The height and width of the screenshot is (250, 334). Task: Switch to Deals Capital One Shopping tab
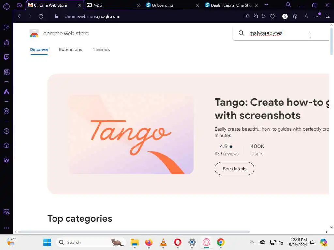tap(231, 5)
